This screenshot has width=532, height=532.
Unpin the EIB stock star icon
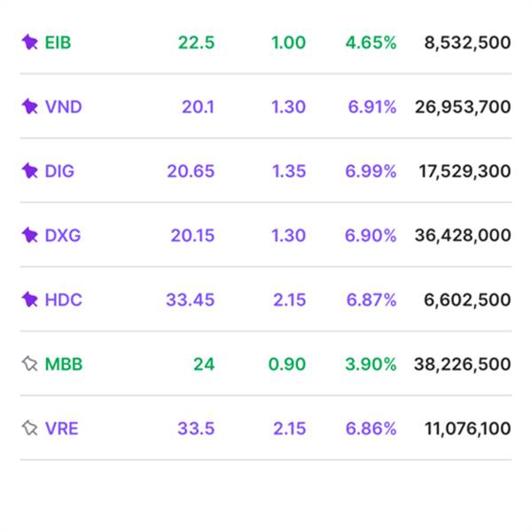(x=29, y=42)
